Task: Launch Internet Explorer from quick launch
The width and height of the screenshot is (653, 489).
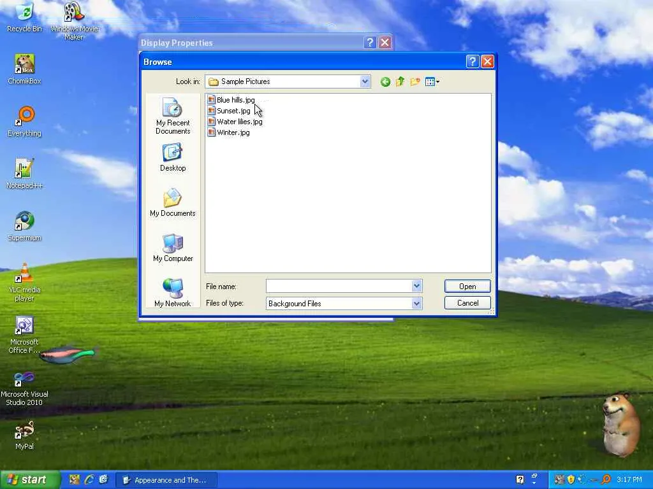Action: pyautogui.click(x=89, y=480)
